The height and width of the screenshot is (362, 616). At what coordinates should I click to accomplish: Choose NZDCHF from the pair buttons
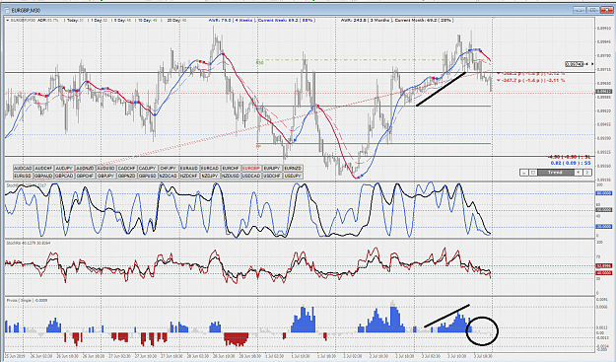pyautogui.click(x=189, y=176)
